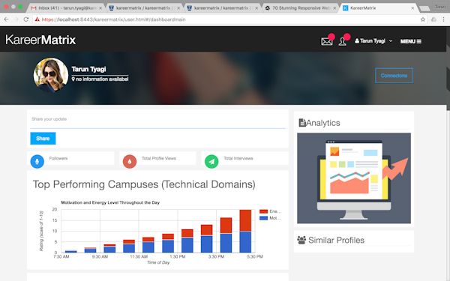Screen dimensions: 450x281
Task: Click the green Total Interviews paper plane icon
Action: 211,161
